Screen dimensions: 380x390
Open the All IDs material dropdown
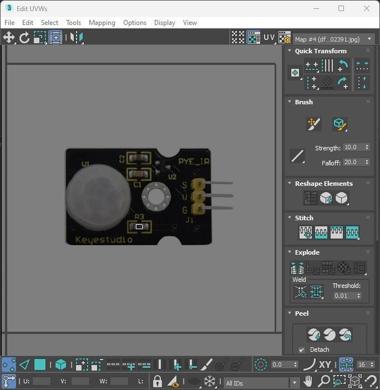pyautogui.click(x=261, y=383)
